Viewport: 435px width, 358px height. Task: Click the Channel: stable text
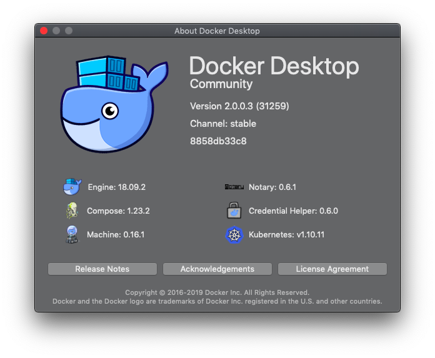(223, 124)
